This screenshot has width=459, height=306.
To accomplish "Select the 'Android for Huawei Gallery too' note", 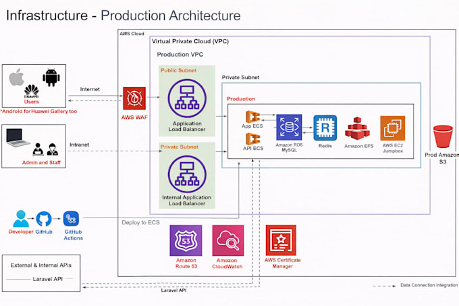I will (38, 111).
